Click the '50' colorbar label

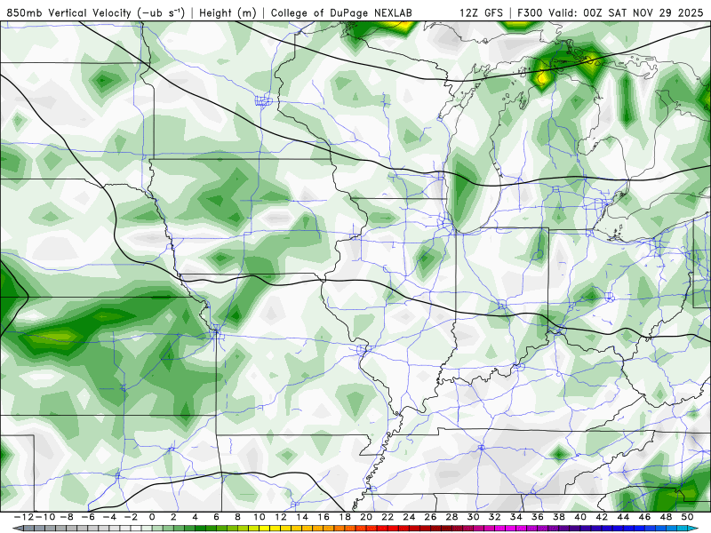click(688, 517)
